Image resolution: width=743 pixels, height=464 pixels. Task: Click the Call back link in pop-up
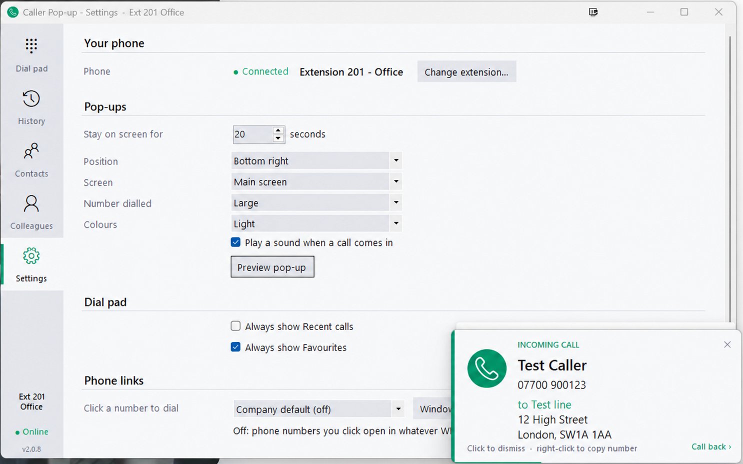[711, 446]
